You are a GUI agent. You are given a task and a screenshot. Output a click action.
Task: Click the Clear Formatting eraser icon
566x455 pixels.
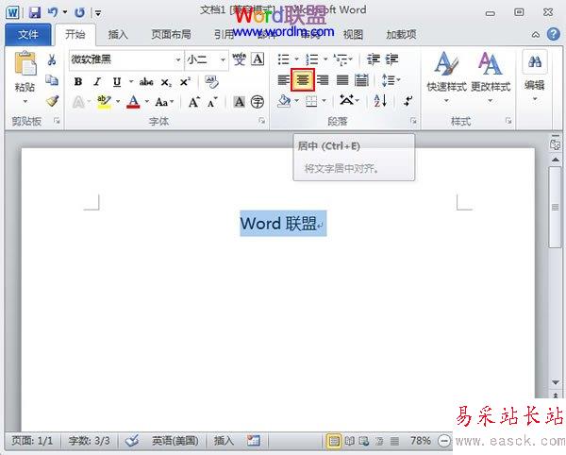pyautogui.click(x=211, y=81)
